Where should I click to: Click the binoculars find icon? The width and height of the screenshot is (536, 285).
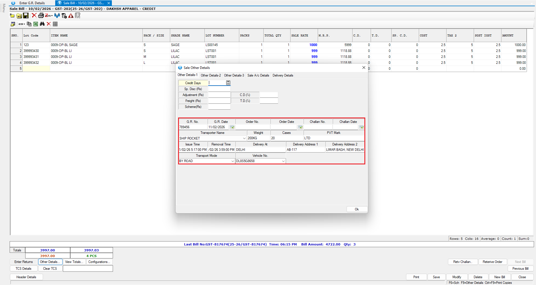(42, 24)
